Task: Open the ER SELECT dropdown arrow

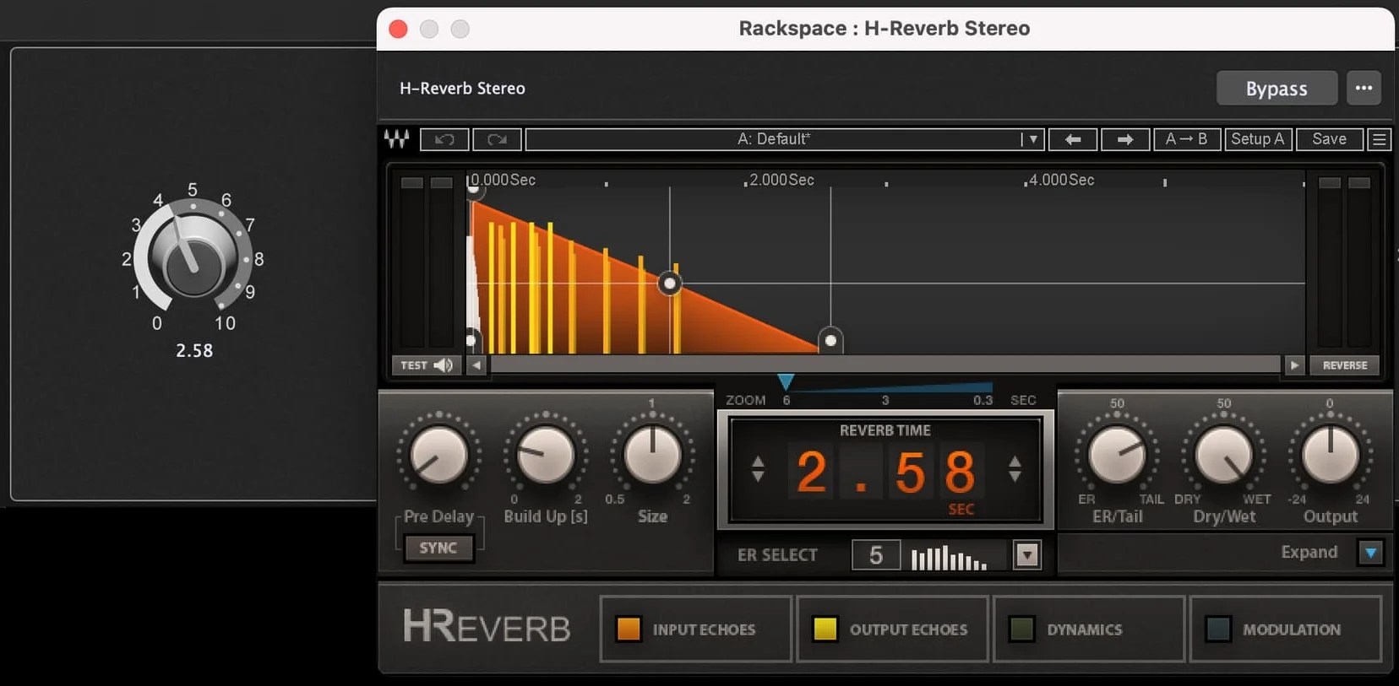Action: tap(1026, 555)
